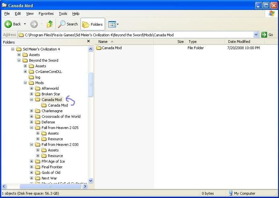
Task: Click the grayed-out Forward arrow button
Action: coord(34,24)
